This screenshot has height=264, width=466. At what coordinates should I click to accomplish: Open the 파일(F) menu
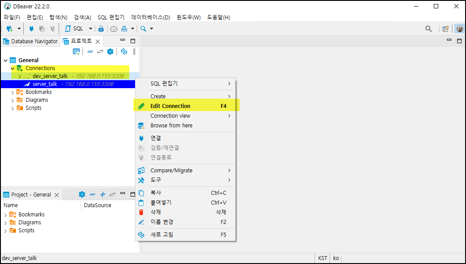[x=12, y=18]
